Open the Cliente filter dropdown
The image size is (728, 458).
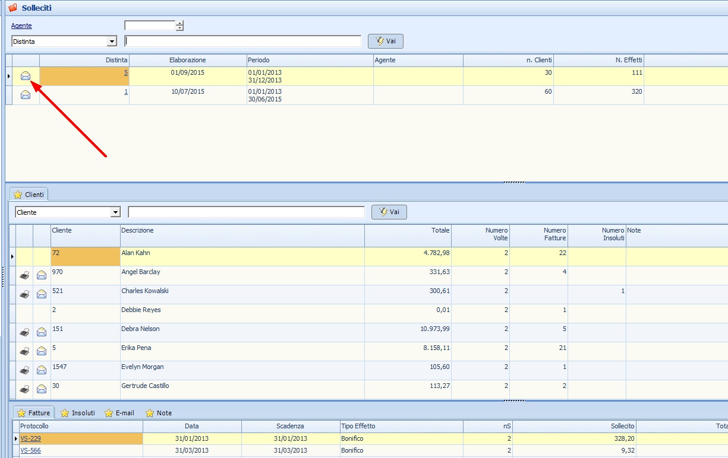click(x=115, y=212)
